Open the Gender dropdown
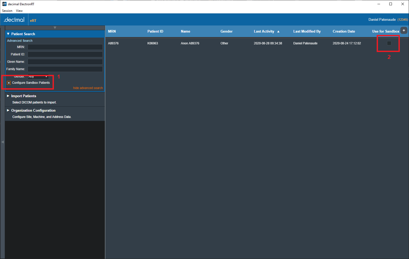The height and width of the screenshot is (259, 409). 38,77
